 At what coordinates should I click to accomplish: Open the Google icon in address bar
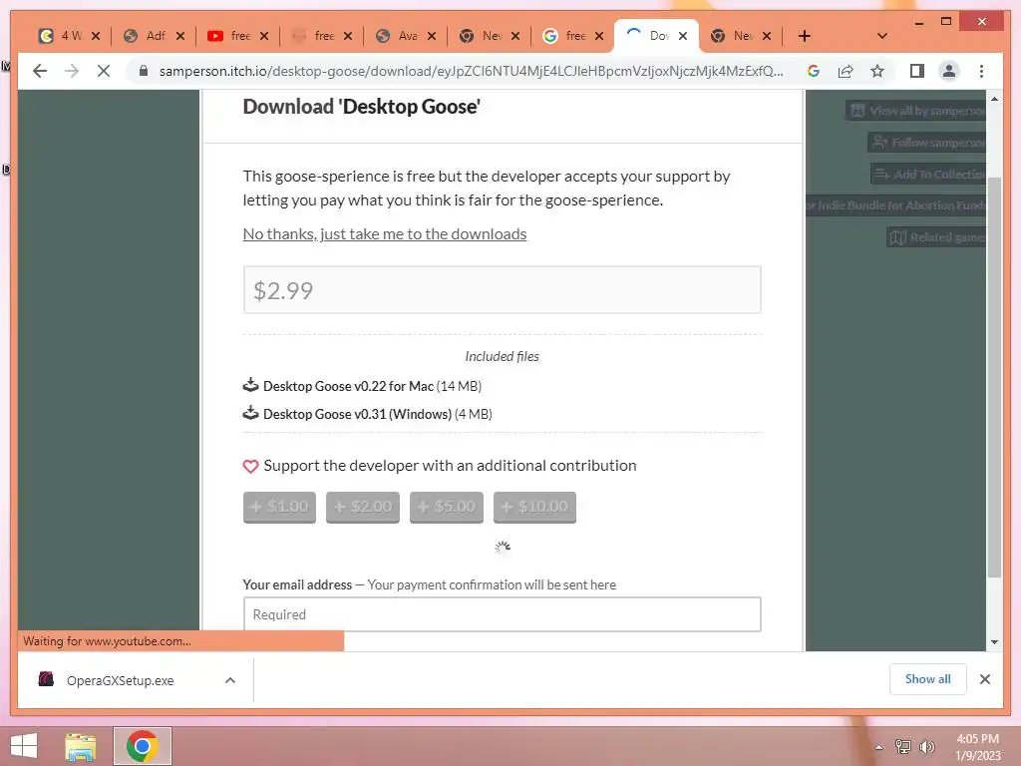pyautogui.click(x=814, y=71)
